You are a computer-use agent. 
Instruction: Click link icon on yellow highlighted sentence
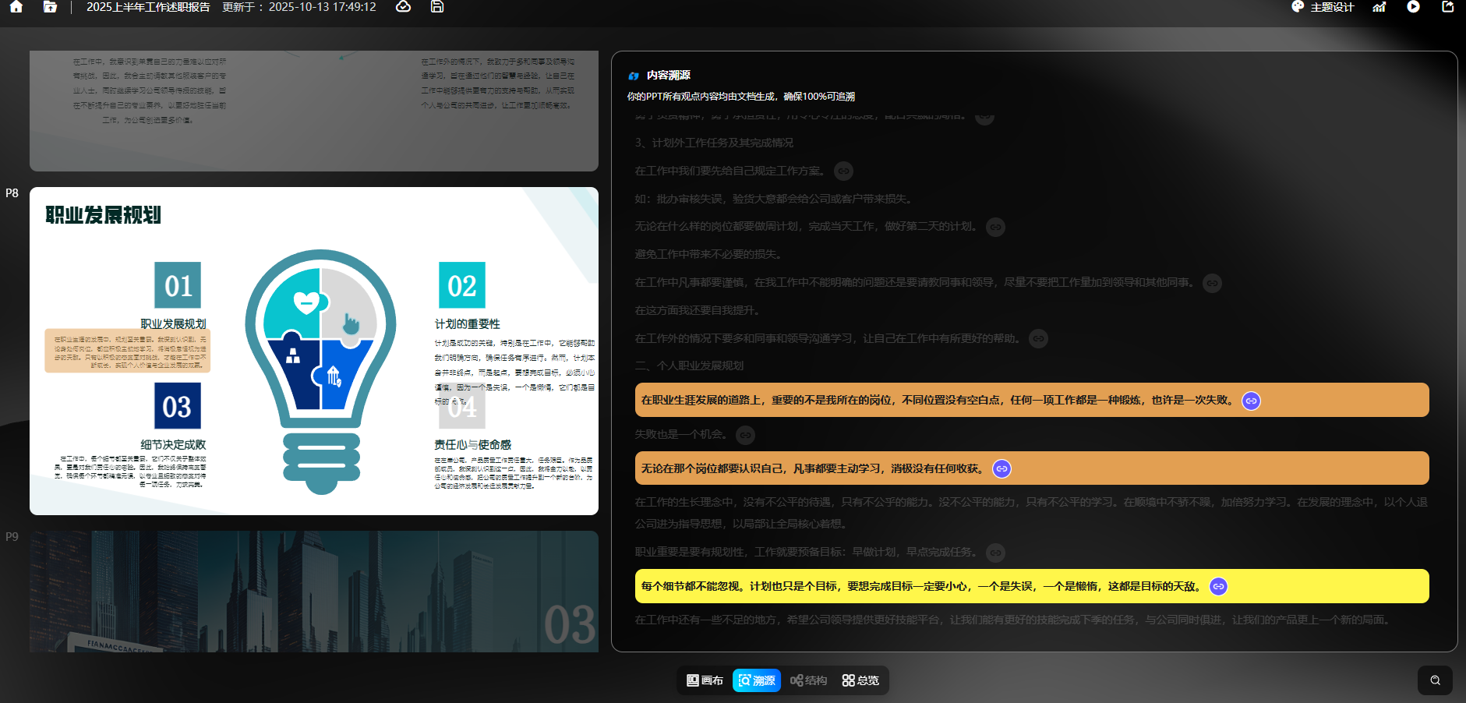tap(1218, 587)
